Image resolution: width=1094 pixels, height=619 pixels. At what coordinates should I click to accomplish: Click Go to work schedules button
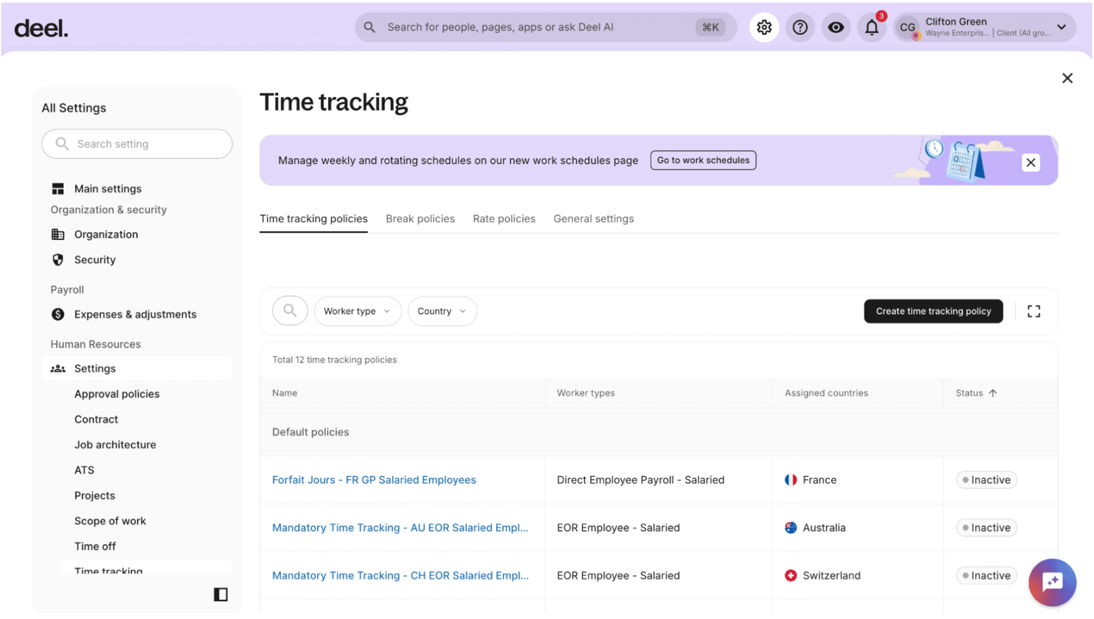(703, 160)
